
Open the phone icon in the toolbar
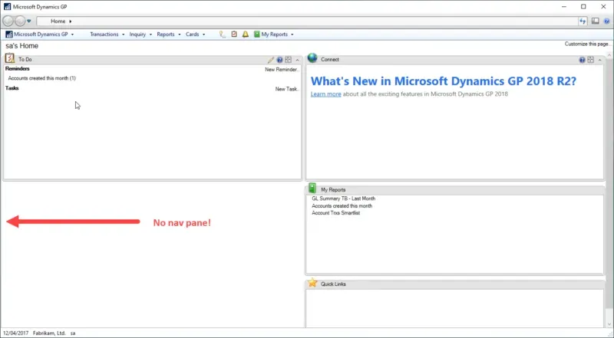pyautogui.click(x=223, y=34)
